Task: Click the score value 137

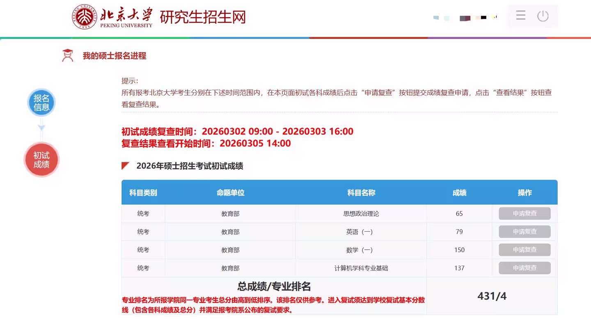Action: pos(459,268)
